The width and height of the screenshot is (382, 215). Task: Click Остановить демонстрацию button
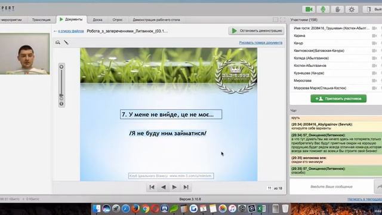257,30
